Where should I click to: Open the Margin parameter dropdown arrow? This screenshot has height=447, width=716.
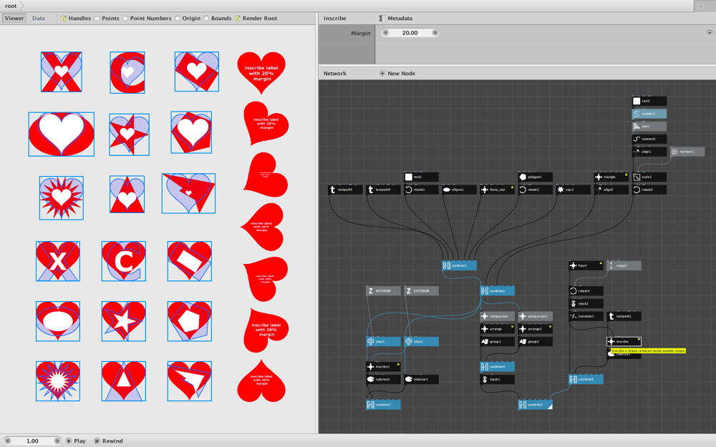pos(709,33)
